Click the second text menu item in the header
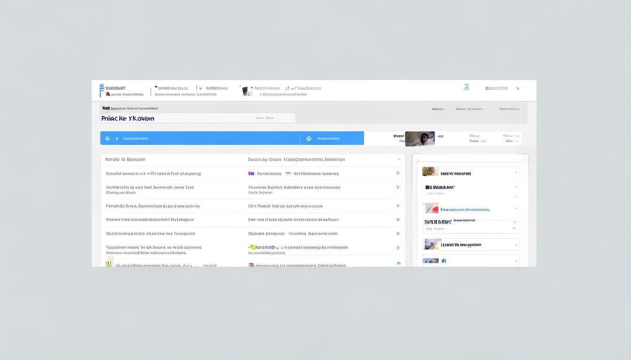Viewport: 631px width, 360px height. pos(216,88)
